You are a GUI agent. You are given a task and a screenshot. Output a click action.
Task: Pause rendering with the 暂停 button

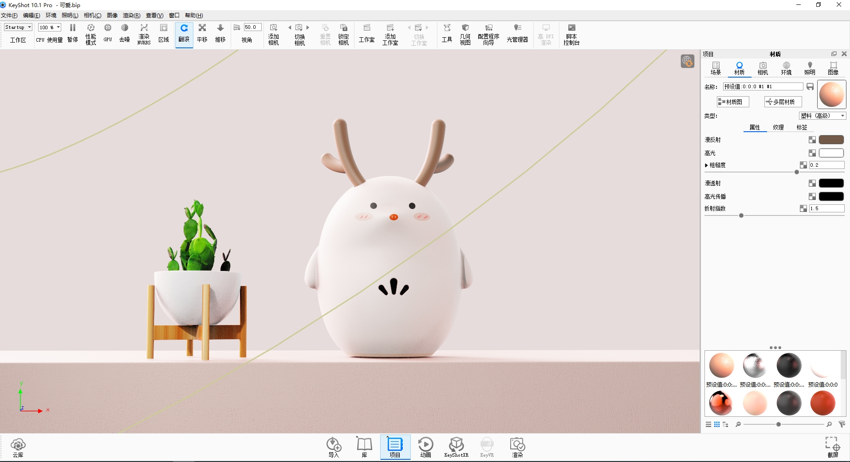pyautogui.click(x=73, y=33)
